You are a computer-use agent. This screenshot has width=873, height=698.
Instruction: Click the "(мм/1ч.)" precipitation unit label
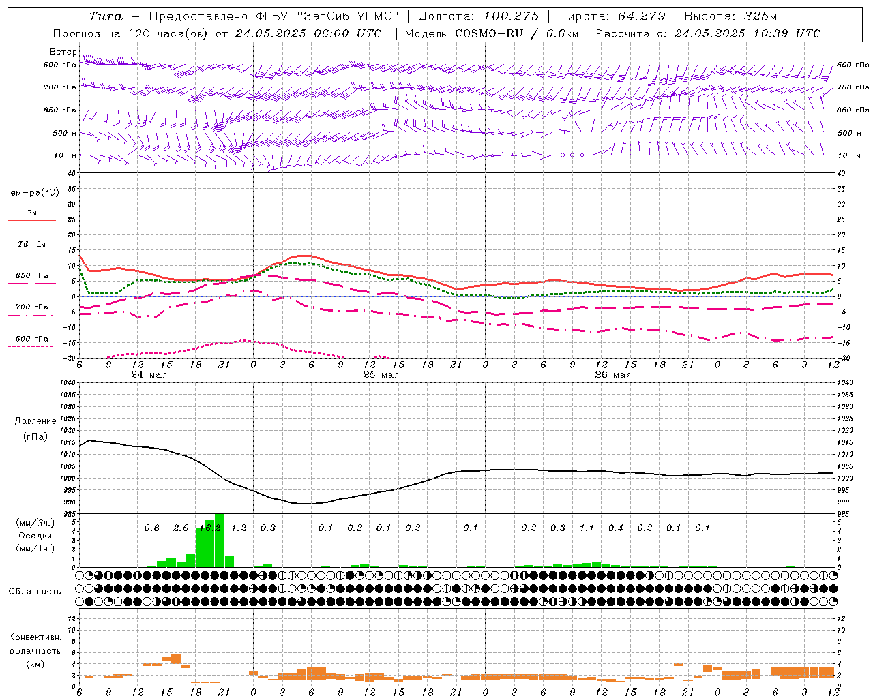click(34, 549)
